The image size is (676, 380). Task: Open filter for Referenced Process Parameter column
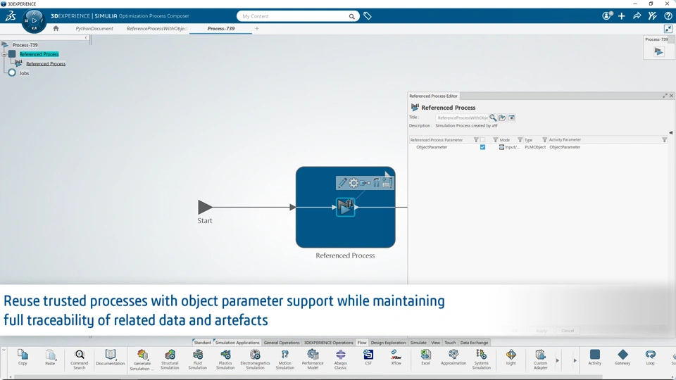point(476,139)
